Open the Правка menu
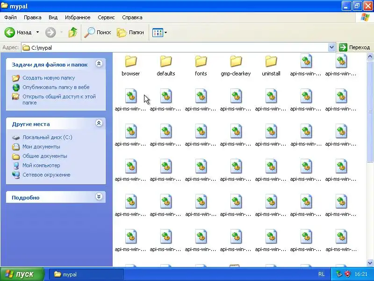 (x=32, y=17)
